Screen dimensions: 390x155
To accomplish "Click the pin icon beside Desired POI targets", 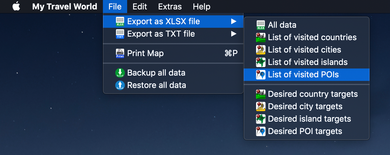I will click(x=261, y=131).
